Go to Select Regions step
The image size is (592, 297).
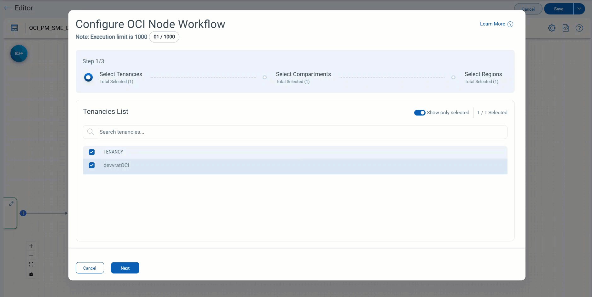click(483, 74)
